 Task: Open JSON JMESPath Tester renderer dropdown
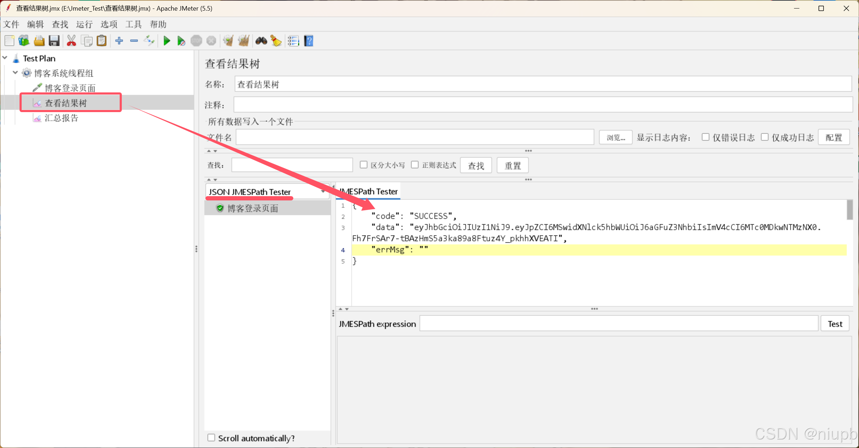[322, 192]
